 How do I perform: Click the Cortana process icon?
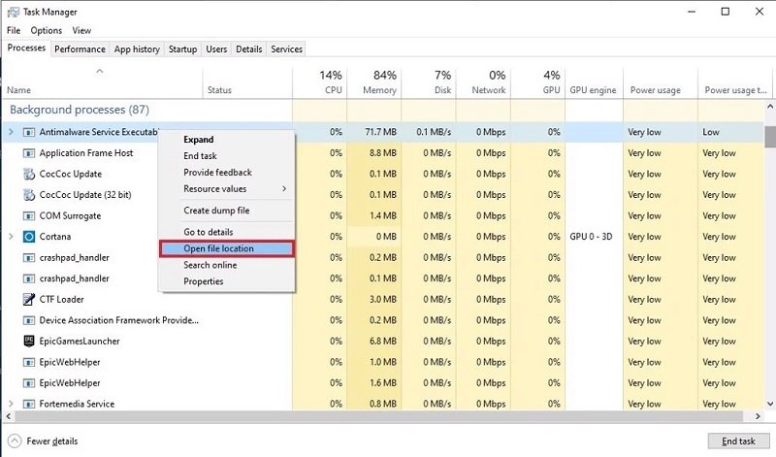point(29,237)
